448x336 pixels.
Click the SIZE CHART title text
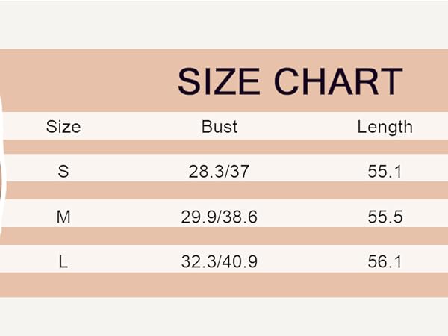[x=290, y=81]
